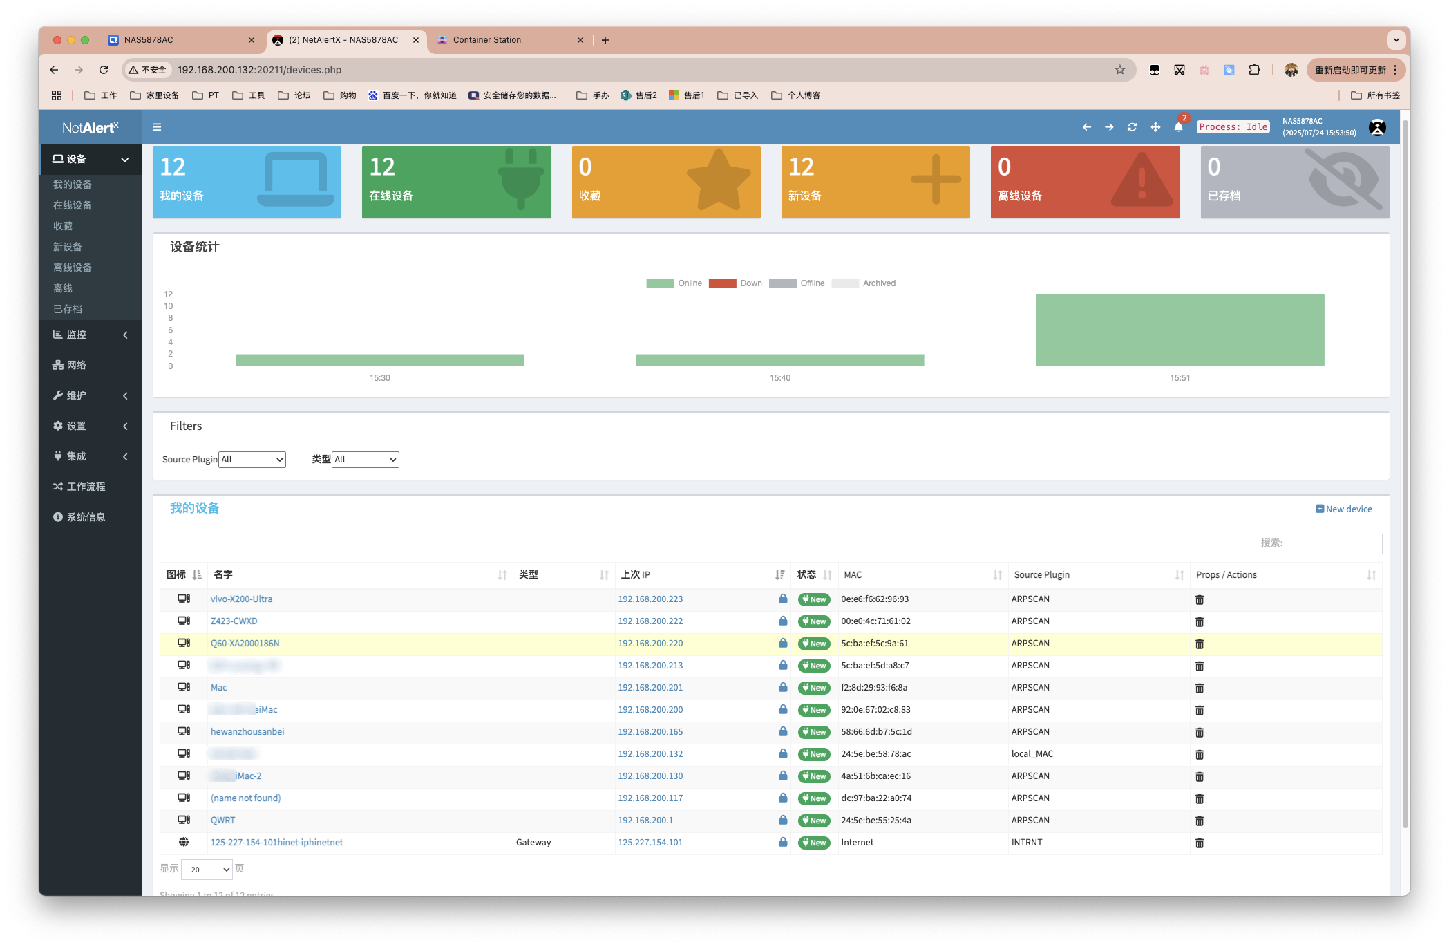Click the hamburger sidebar toggle icon
Screen dimensions: 1449x947
(x=157, y=127)
